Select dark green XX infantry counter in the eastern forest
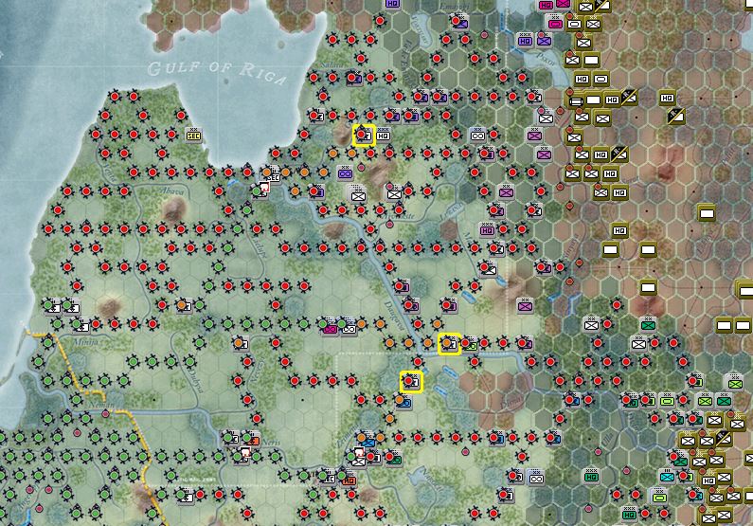 click(x=648, y=325)
